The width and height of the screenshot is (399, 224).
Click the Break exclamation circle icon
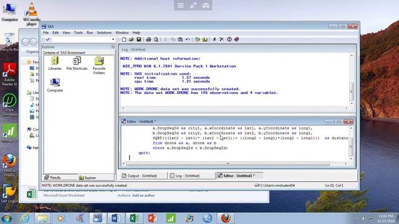coord(229,39)
